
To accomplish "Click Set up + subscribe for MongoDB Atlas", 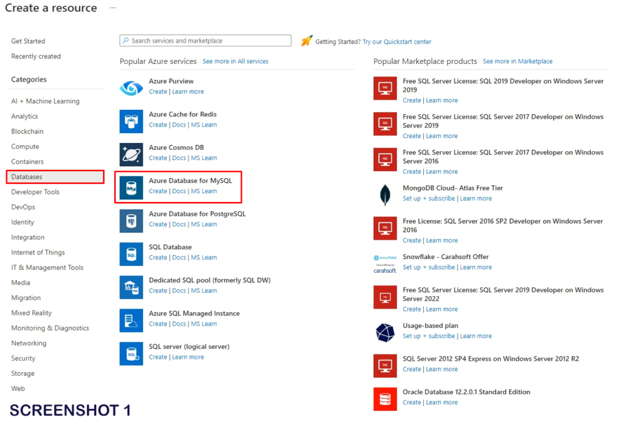I will [429, 199].
